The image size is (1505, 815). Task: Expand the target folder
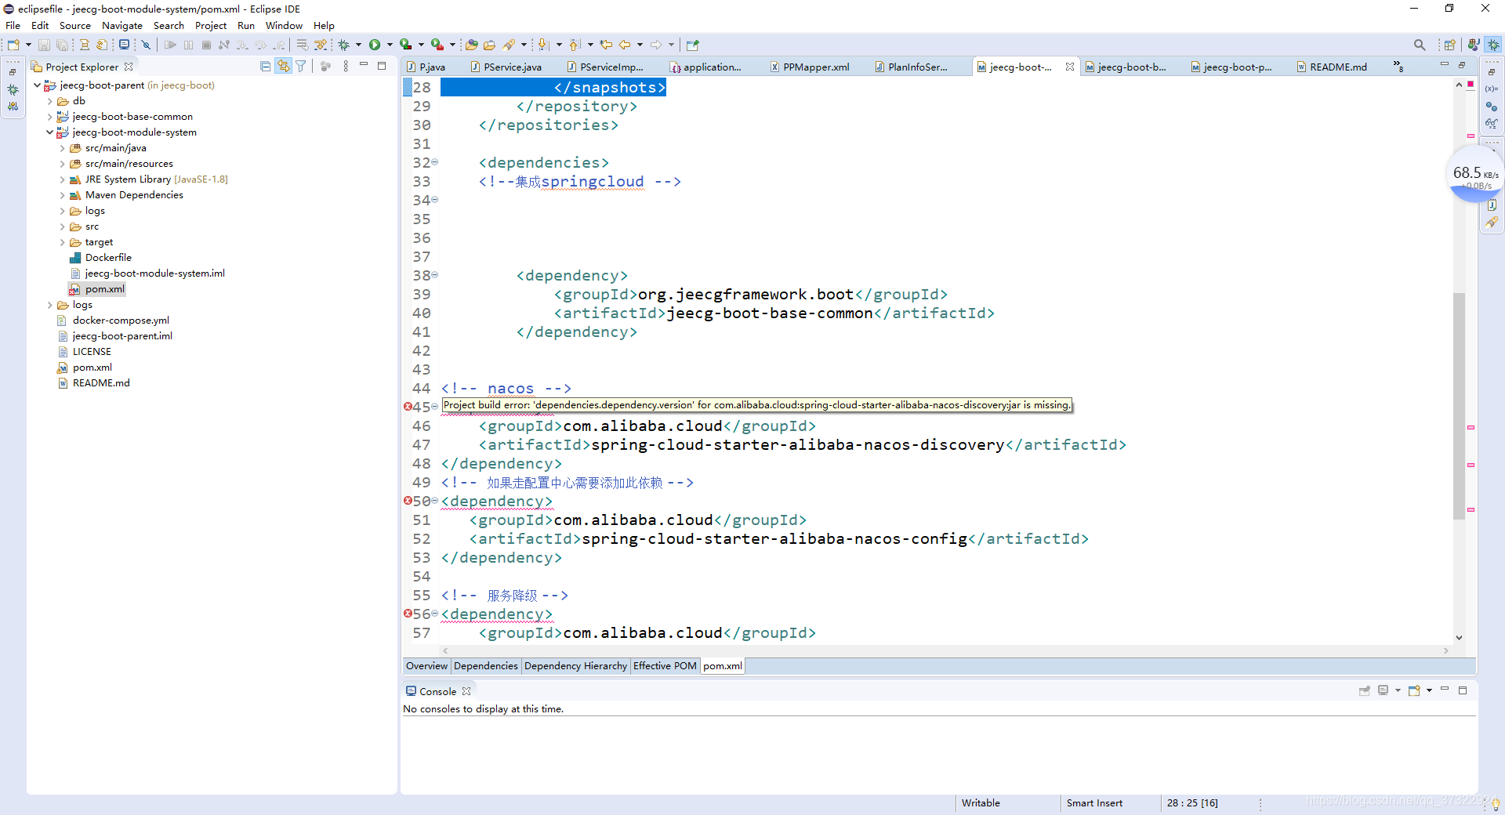click(x=62, y=242)
